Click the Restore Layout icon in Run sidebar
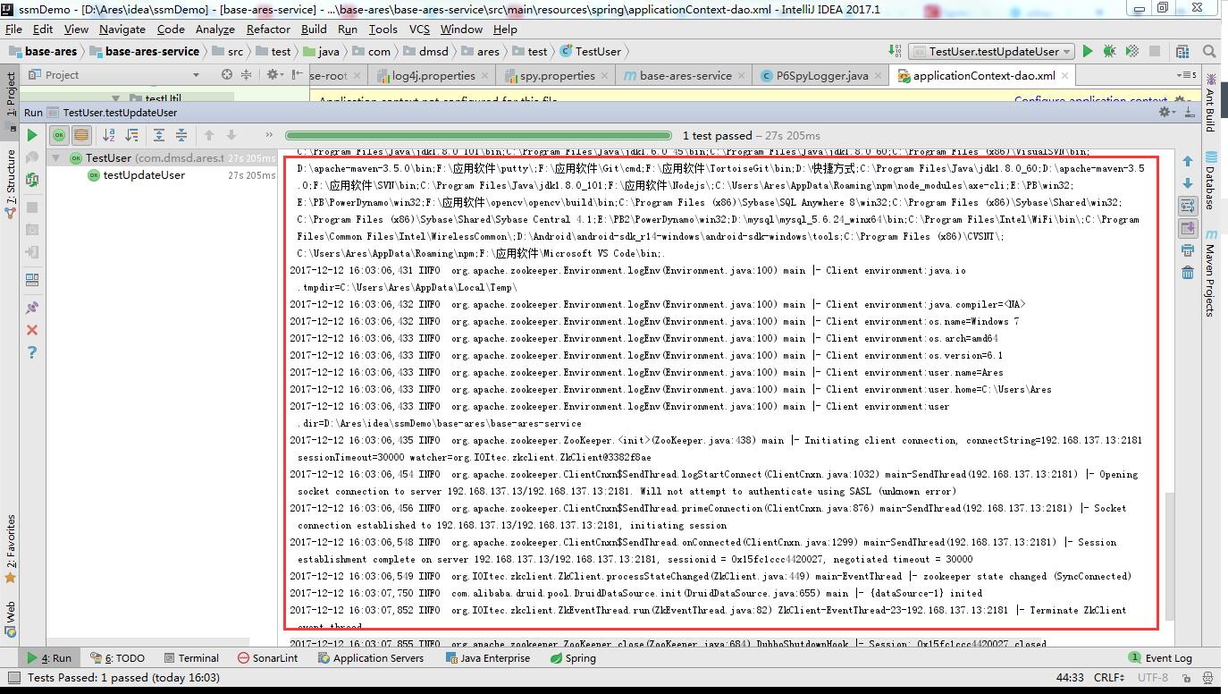The height and width of the screenshot is (694, 1228). click(x=32, y=280)
